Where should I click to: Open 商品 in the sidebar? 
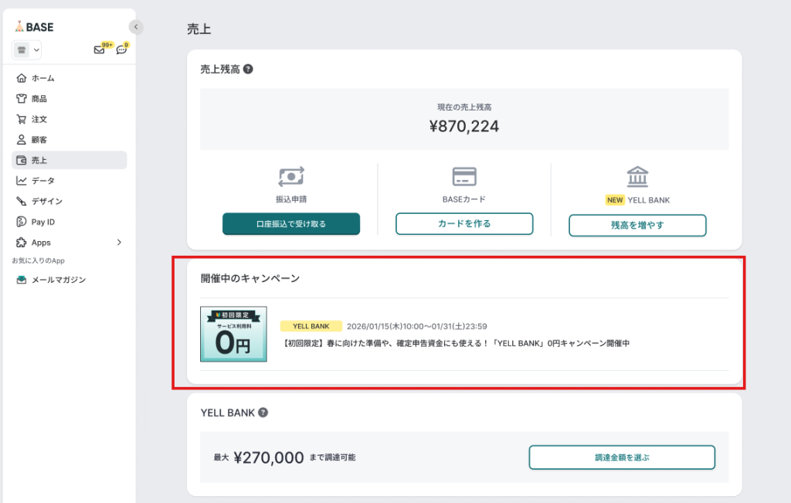click(x=39, y=99)
